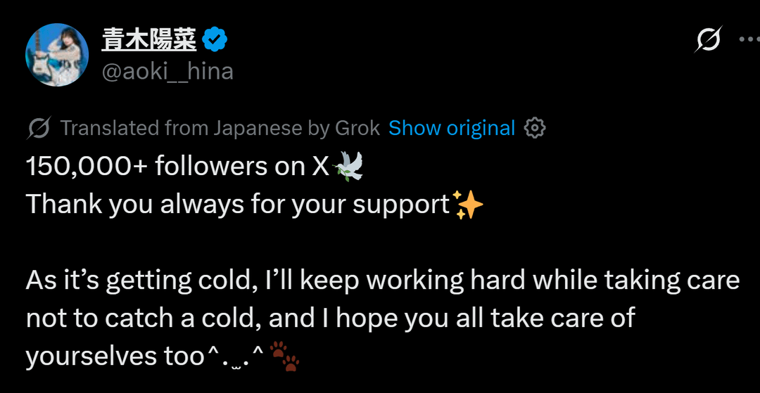Click the sparkles emoji after "support"
Screen dimensions: 760x393
tap(469, 205)
